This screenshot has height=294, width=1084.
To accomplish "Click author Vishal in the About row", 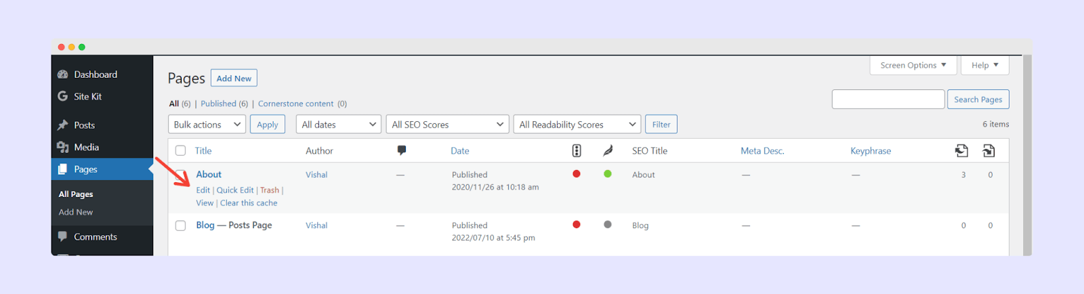I will coord(316,175).
